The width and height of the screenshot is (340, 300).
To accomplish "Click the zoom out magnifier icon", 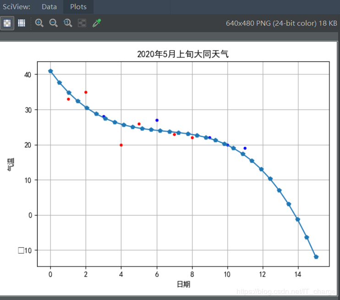I will coord(53,23).
